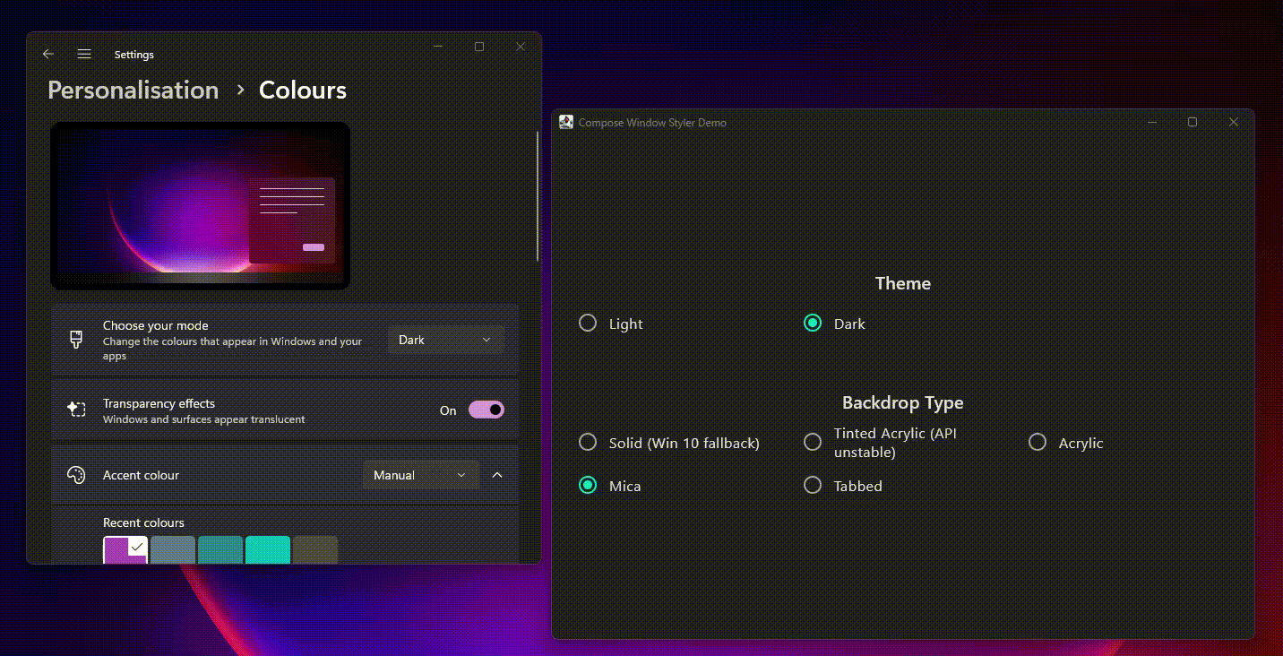Click the desktop colour preview thumbnail
This screenshot has height=656, width=1283.
(200, 205)
